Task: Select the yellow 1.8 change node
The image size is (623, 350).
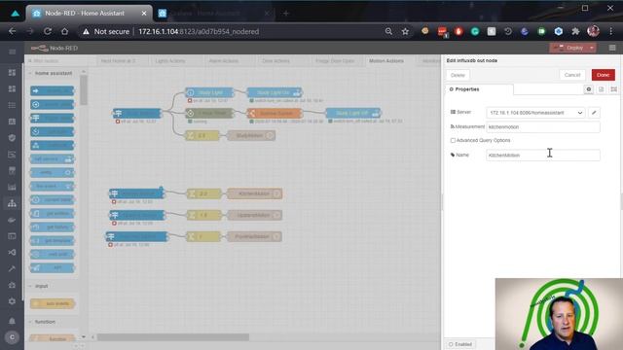Action: coord(203,215)
